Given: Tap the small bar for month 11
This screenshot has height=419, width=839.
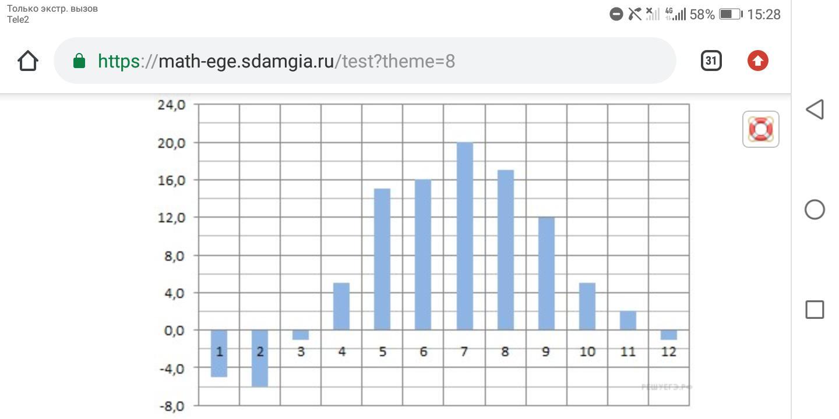Looking at the screenshot, I should tap(628, 321).
